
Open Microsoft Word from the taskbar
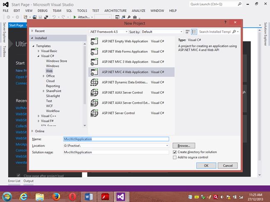(x=89, y=197)
